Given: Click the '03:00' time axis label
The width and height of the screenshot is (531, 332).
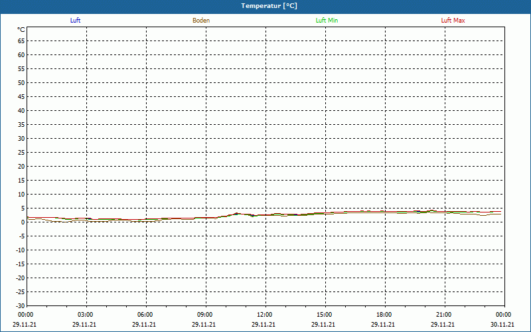Looking at the screenshot, I should (86, 315).
